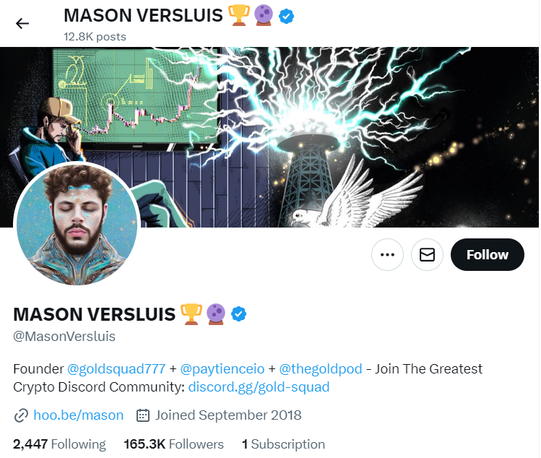Click the crystal ball emoji in header title
Image resolution: width=541 pixels, height=458 pixels.
coord(264,16)
